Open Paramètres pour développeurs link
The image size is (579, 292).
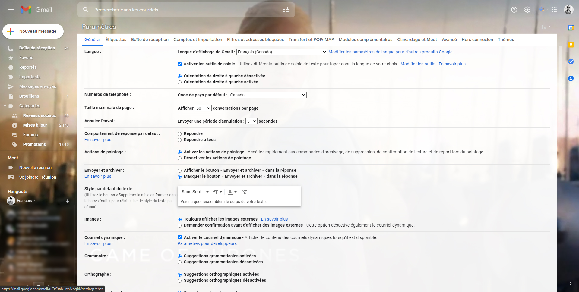[x=207, y=243]
